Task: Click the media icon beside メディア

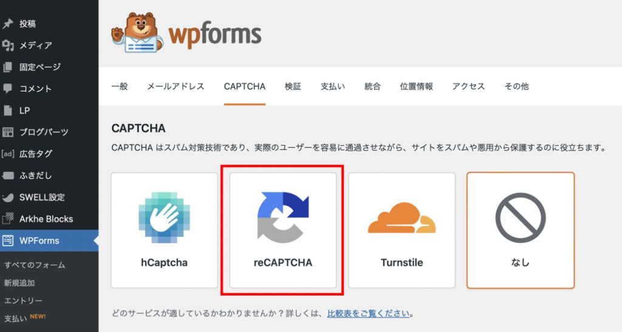Action: pos(8,46)
